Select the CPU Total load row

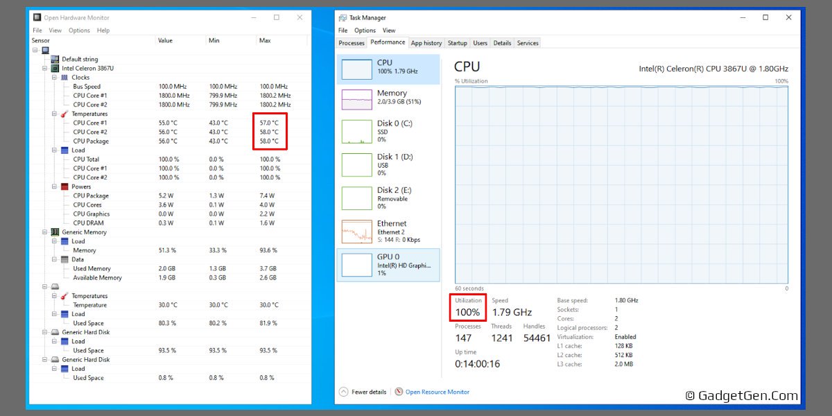[x=168, y=159]
